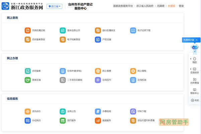Open 咨询投诉 in the side panel
This screenshot has height=134, width=201.
[x=194, y=71]
